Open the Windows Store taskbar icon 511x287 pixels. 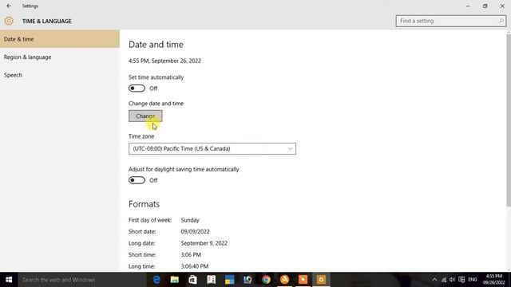click(x=192, y=280)
